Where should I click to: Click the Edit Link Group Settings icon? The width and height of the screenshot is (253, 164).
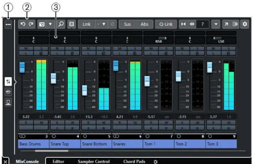point(113,24)
